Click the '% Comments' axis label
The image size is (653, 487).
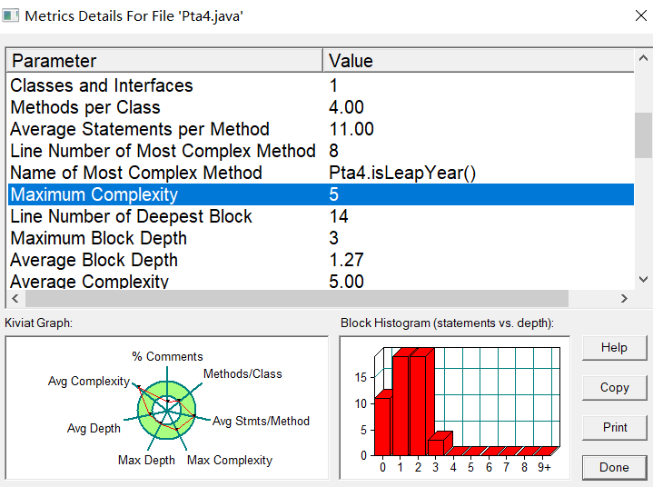[167, 356]
